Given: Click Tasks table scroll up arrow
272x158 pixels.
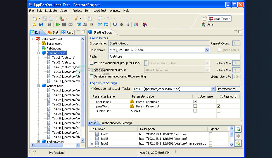Looking at the screenshot, I should click(231, 129).
